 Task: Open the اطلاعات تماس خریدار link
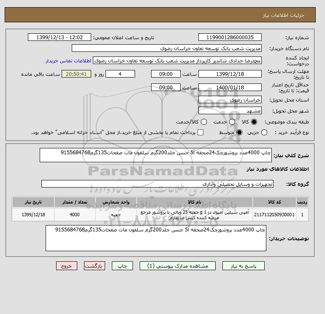tap(68, 61)
